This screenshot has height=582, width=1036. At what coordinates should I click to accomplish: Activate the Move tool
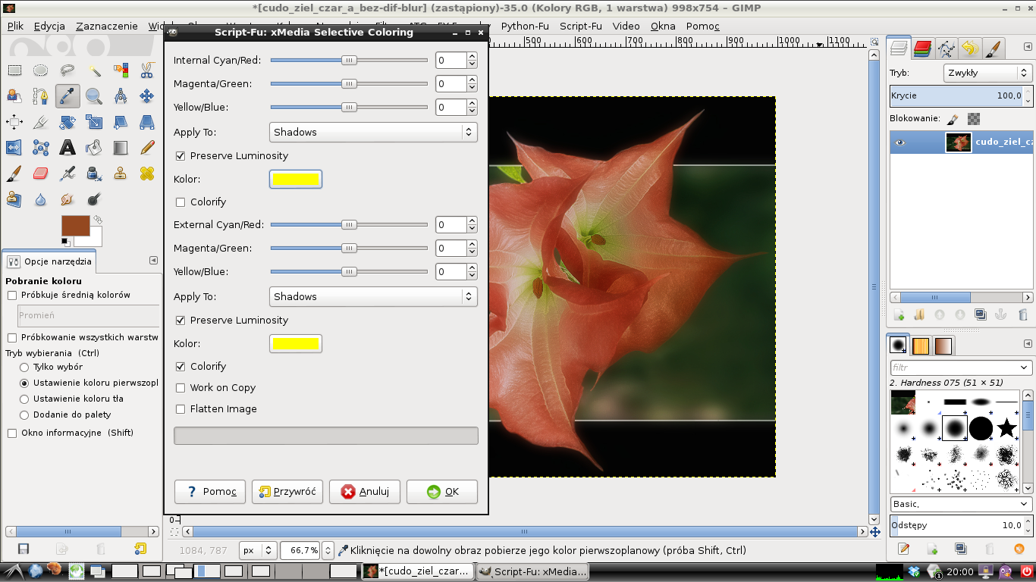click(147, 96)
